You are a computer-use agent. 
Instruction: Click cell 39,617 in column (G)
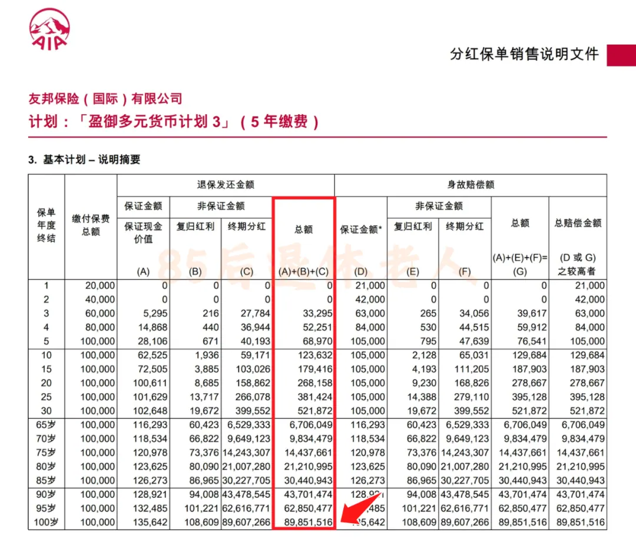pyautogui.click(x=532, y=313)
